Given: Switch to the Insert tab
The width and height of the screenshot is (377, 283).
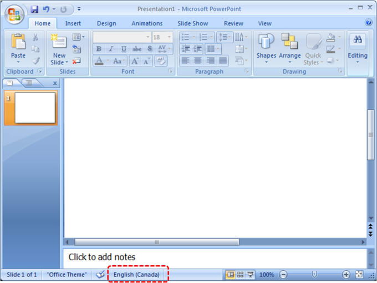Looking at the screenshot, I should click(73, 23).
